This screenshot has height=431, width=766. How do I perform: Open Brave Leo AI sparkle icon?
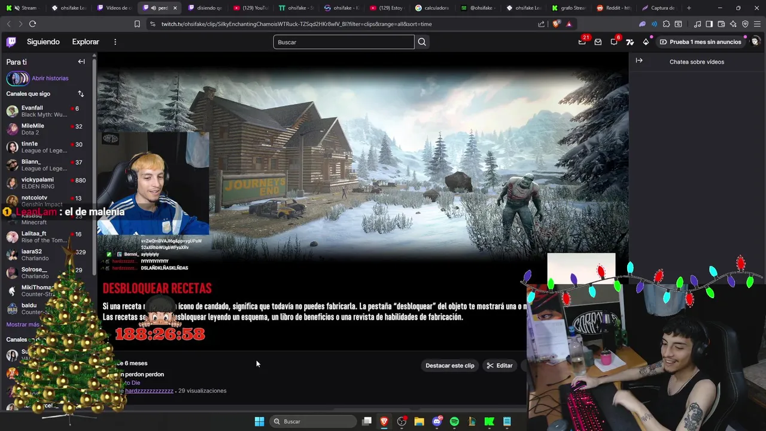733,24
